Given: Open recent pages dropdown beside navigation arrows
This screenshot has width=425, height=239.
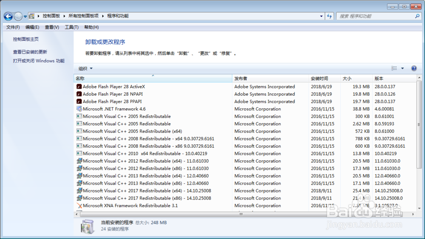Looking at the screenshot, I should 25,17.
